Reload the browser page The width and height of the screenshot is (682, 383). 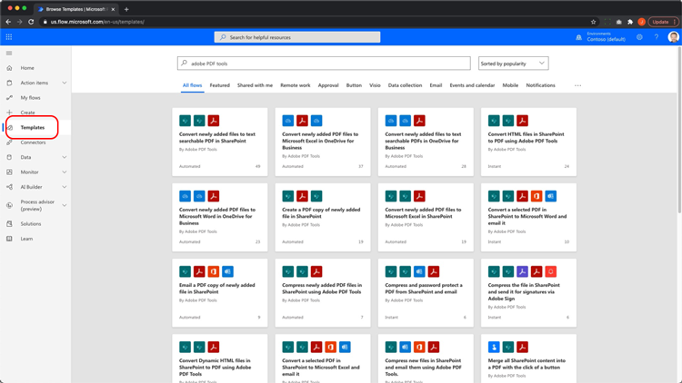pyautogui.click(x=31, y=22)
